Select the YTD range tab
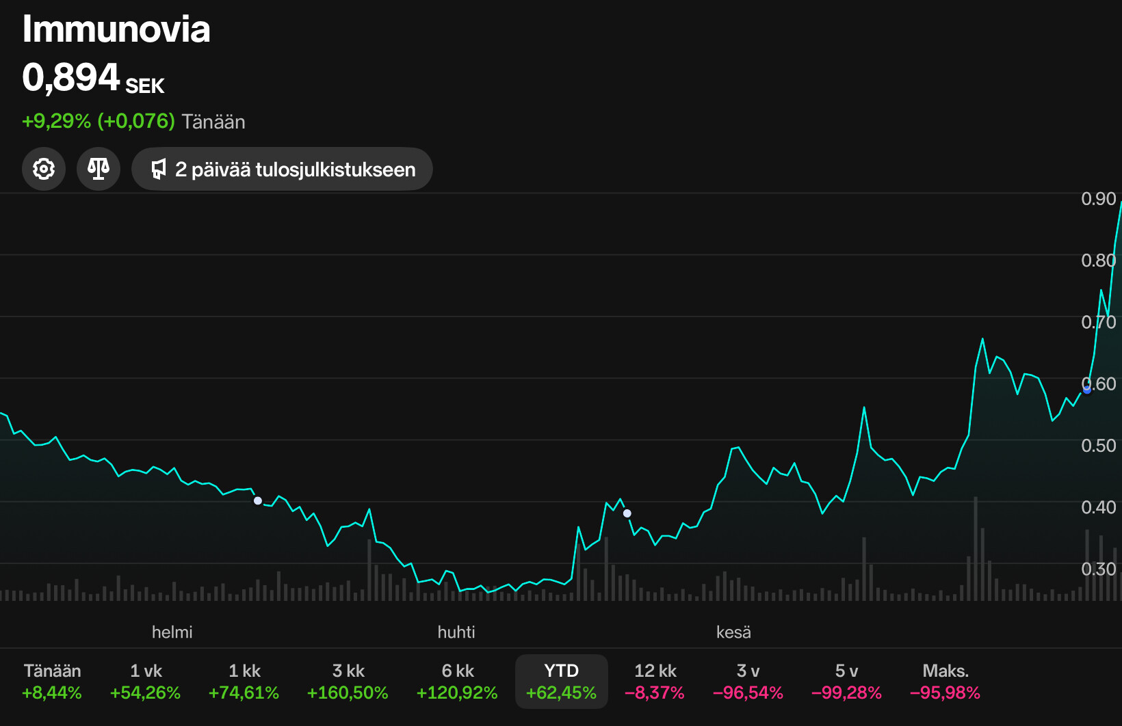 [561, 682]
